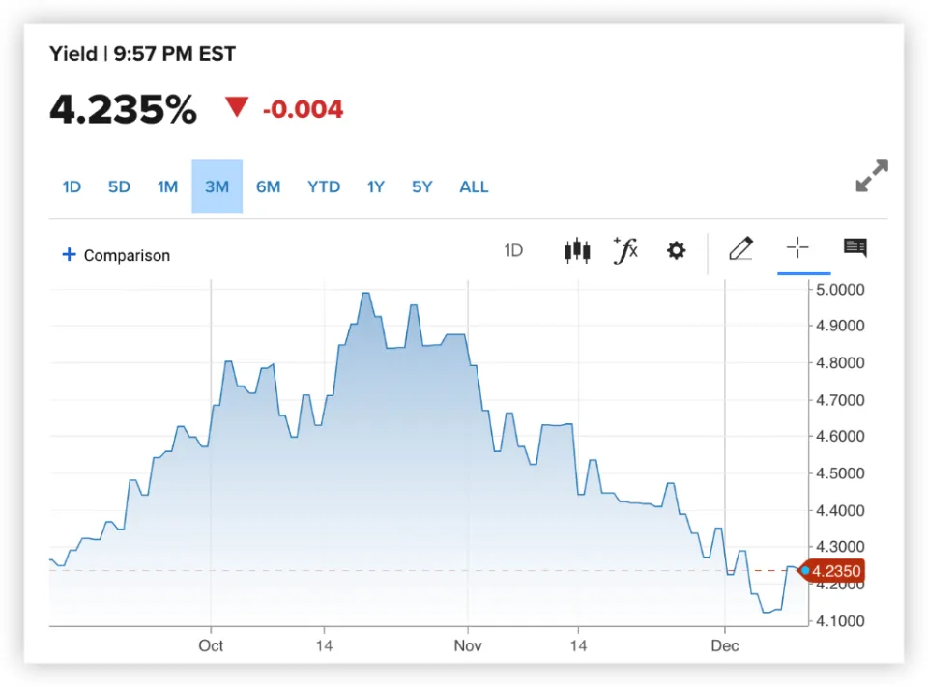The width and height of the screenshot is (928, 687).
Task: Switch to the 1M range
Action: 168,186
